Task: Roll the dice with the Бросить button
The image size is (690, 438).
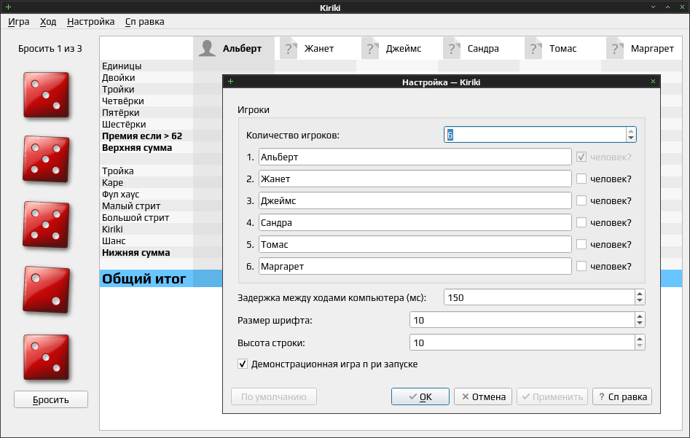Action: tap(51, 399)
